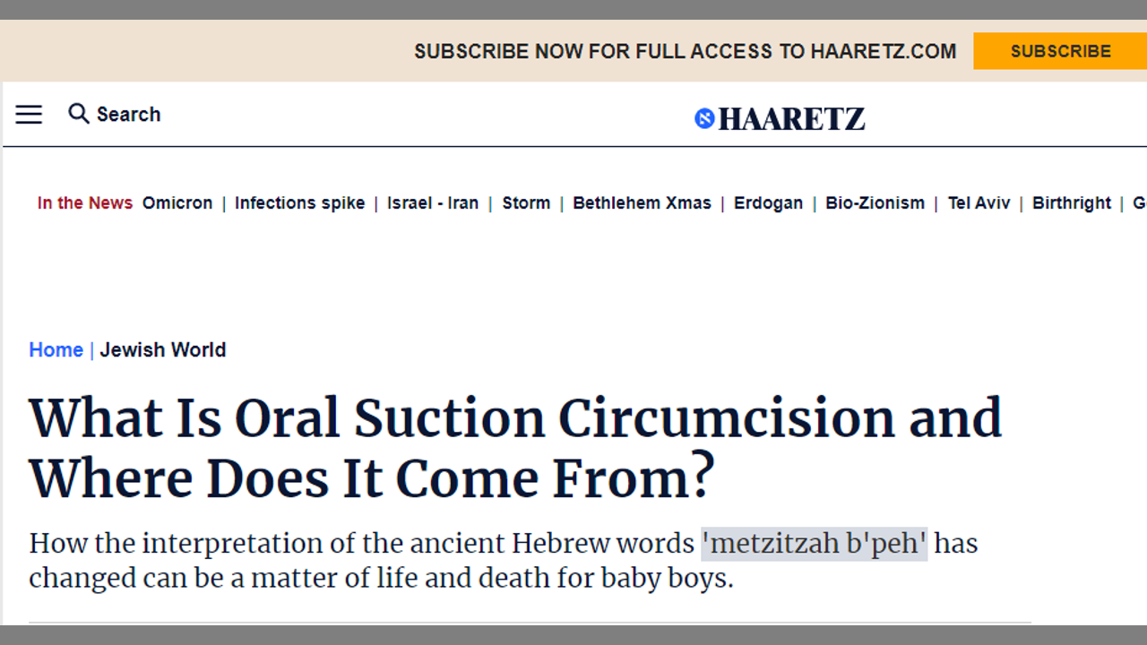
Task: Open the Omicron news topic
Action: 177,203
